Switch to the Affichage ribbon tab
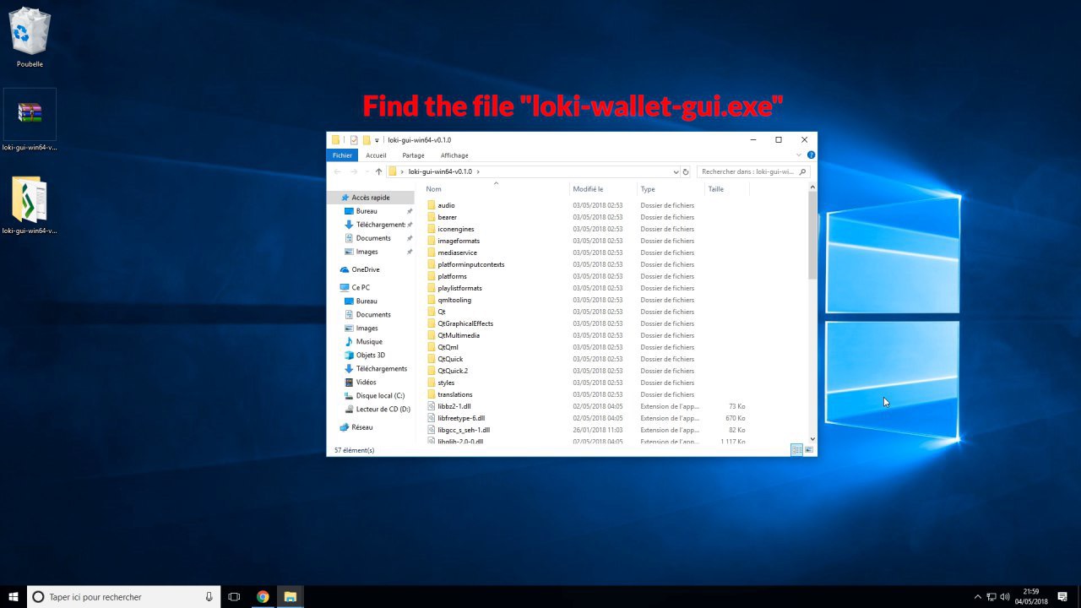The image size is (1081, 608). tap(454, 155)
